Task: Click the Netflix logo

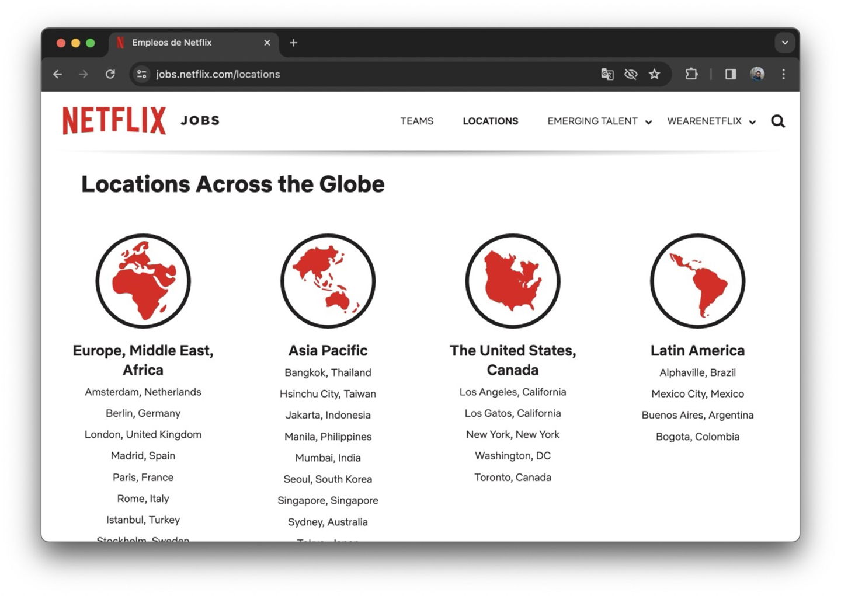Action: pyautogui.click(x=114, y=121)
